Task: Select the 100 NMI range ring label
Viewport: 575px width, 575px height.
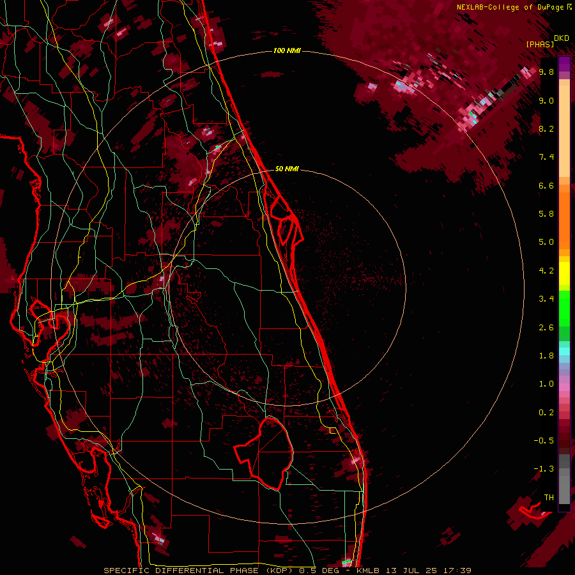Action: 287,50
